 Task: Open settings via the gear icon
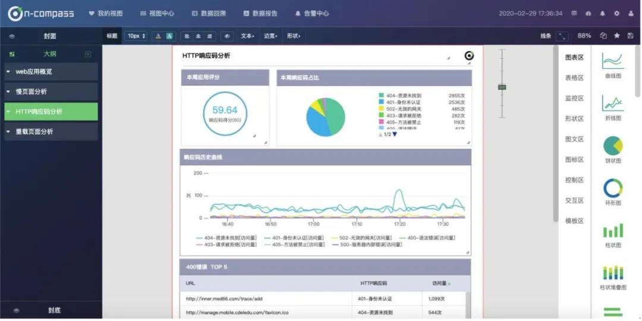[616, 13]
